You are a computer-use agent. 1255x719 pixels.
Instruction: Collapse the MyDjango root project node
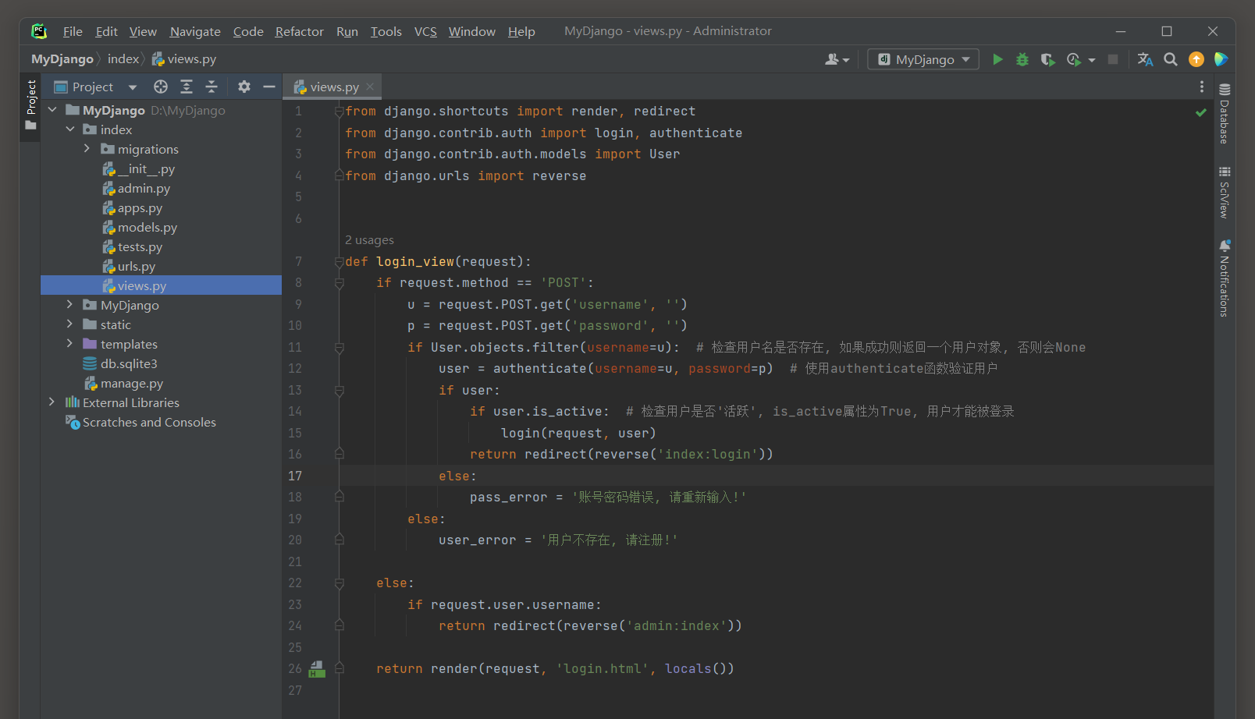(x=52, y=110)
